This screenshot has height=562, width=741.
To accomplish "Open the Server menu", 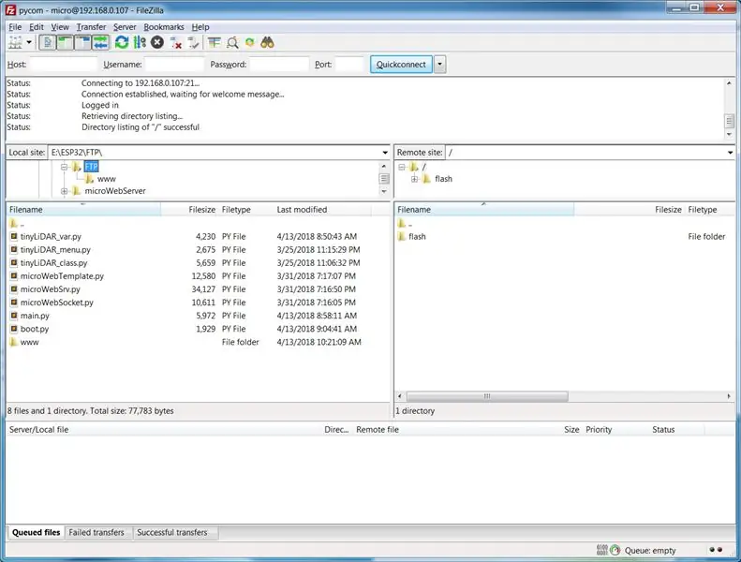I will point(125,27).
